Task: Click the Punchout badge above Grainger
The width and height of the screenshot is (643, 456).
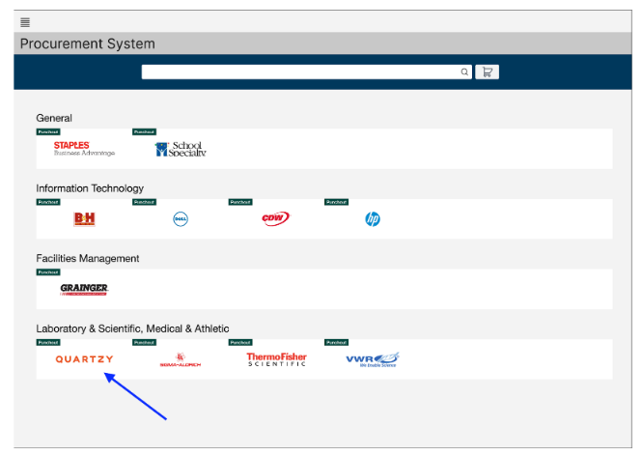Action: point(48,272)
